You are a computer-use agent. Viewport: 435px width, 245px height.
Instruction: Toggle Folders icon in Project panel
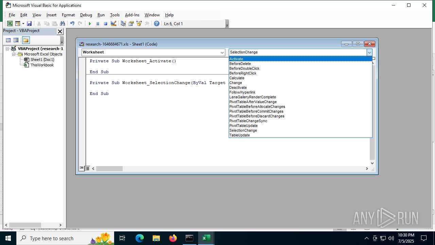[26, 40]
